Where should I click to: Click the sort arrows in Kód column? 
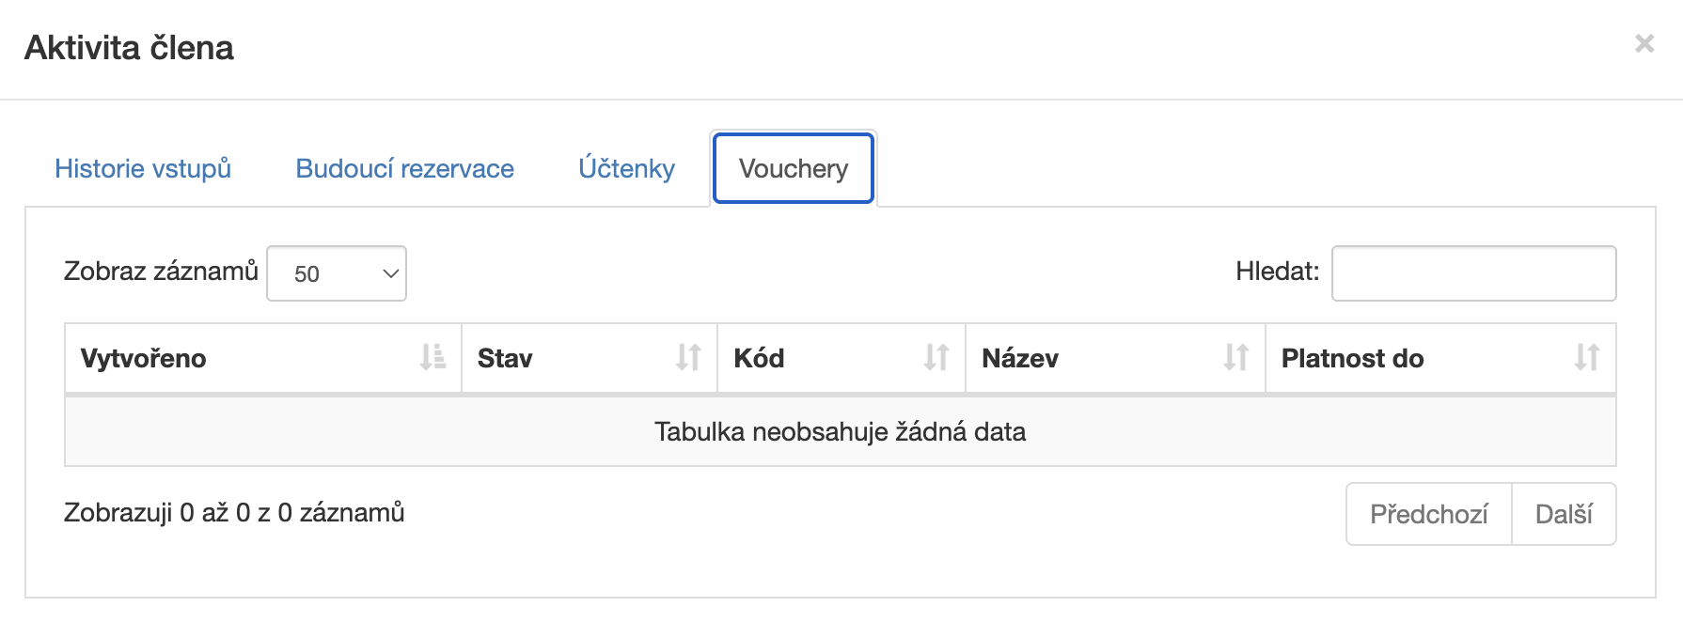point(936,357)
